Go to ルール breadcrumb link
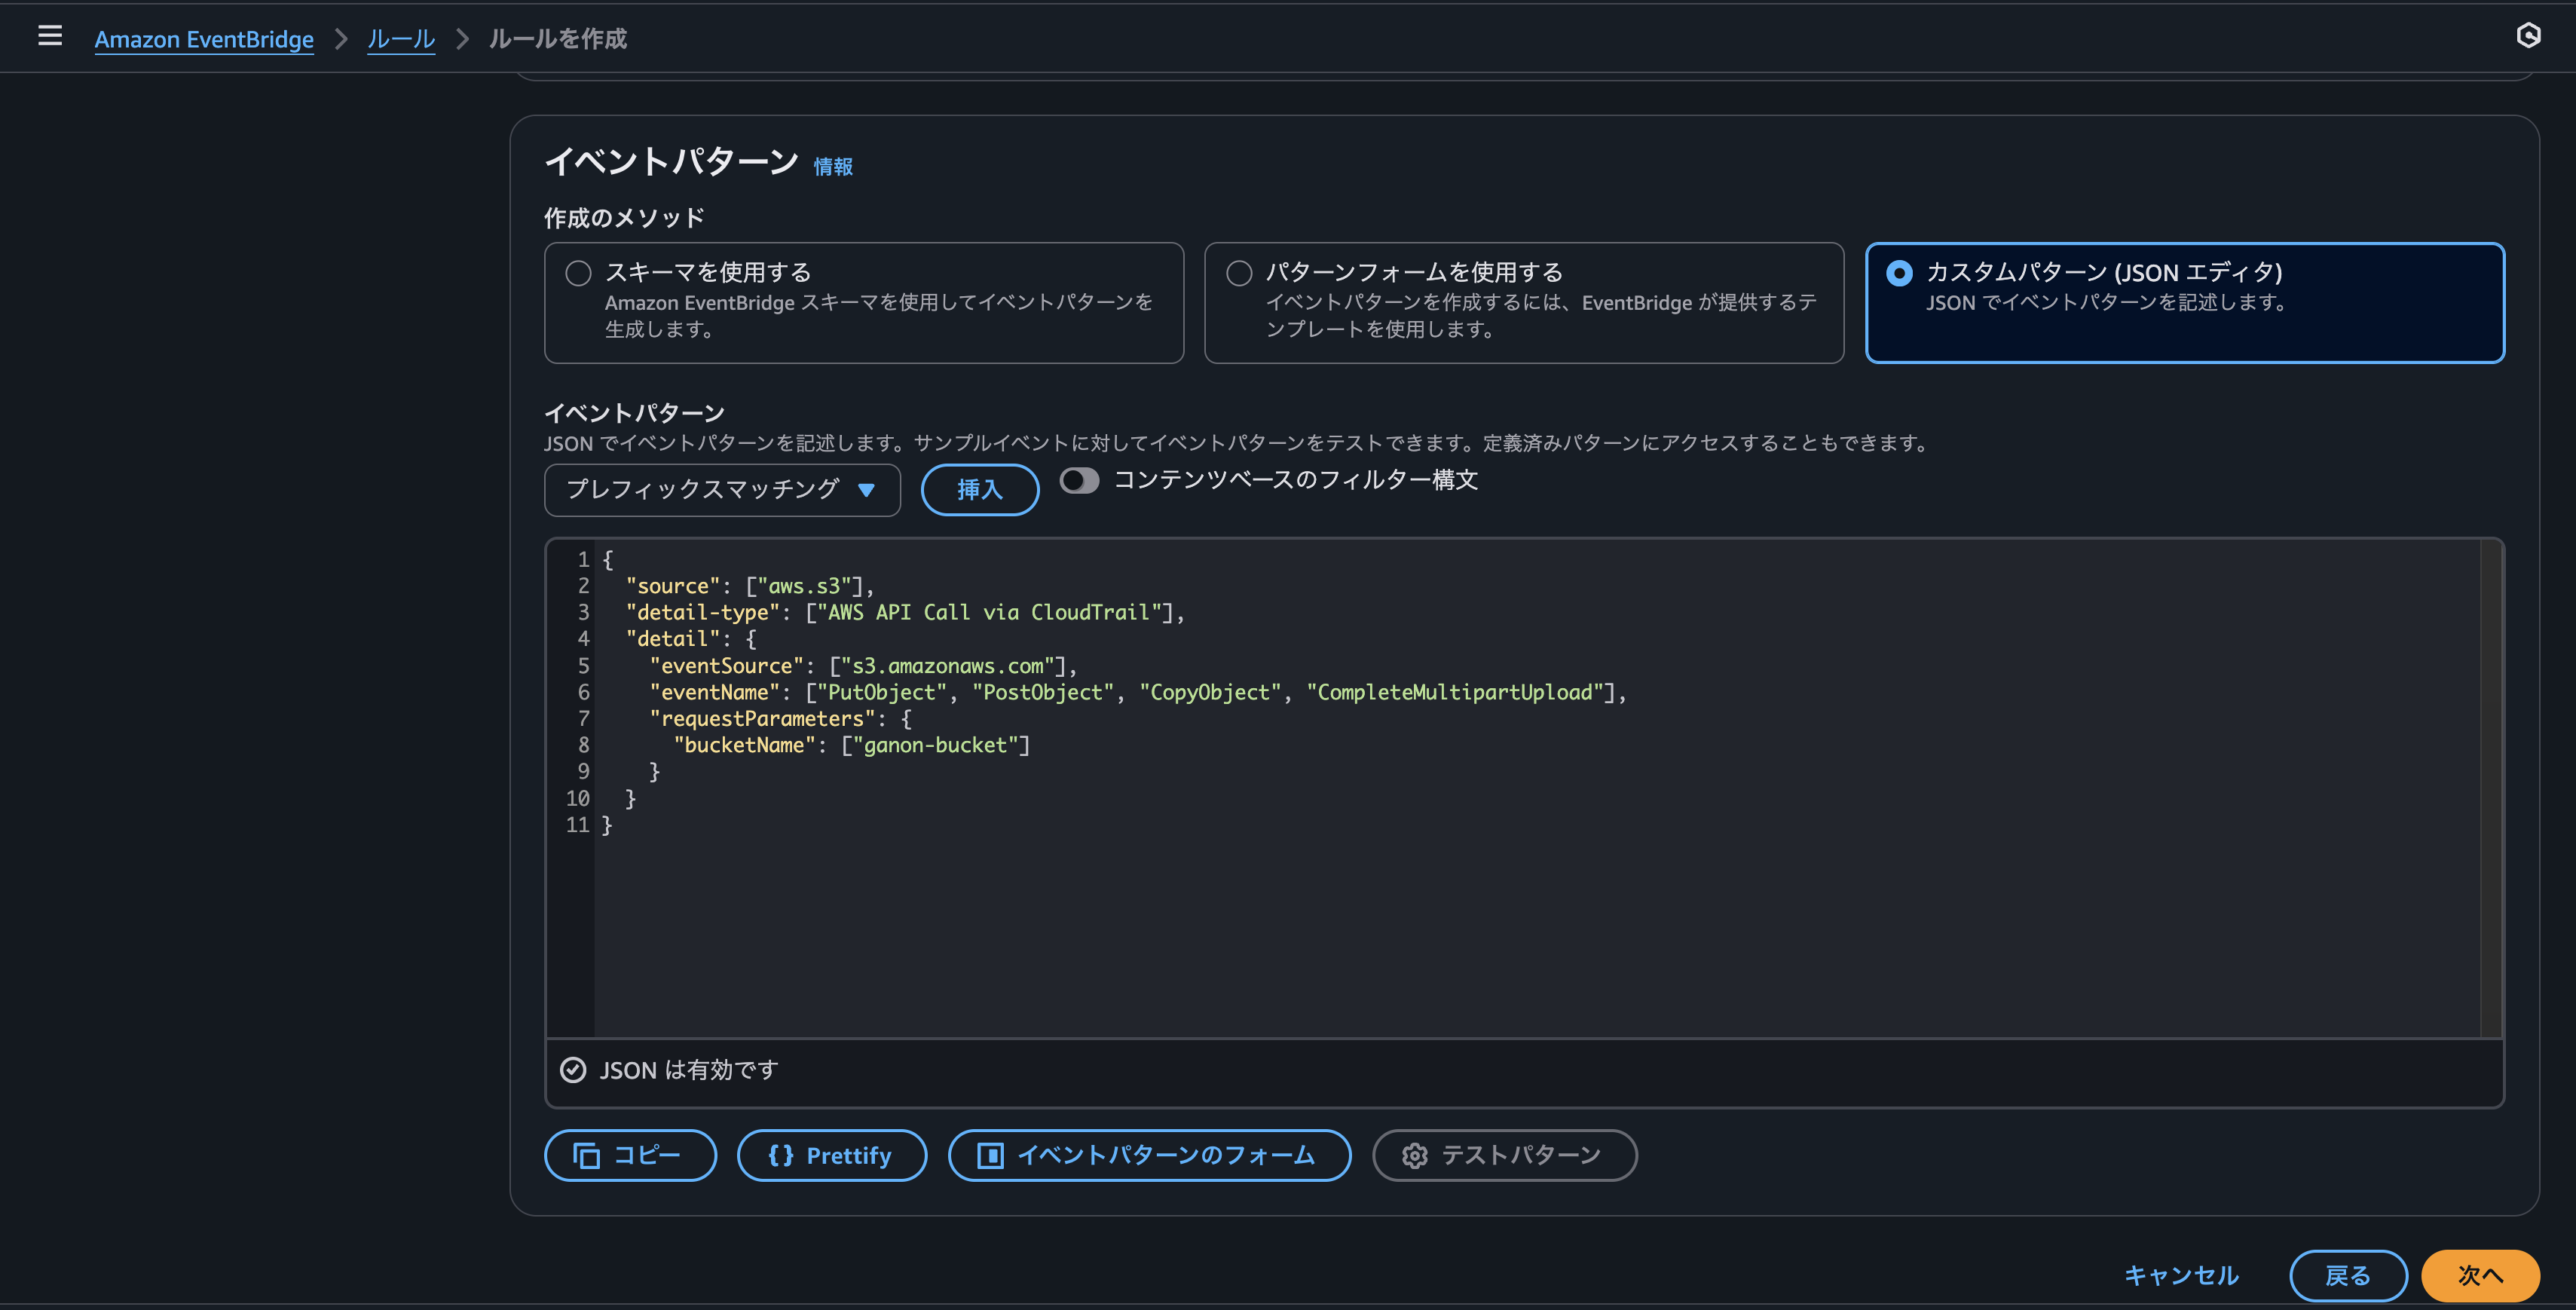 click(400, 39)
